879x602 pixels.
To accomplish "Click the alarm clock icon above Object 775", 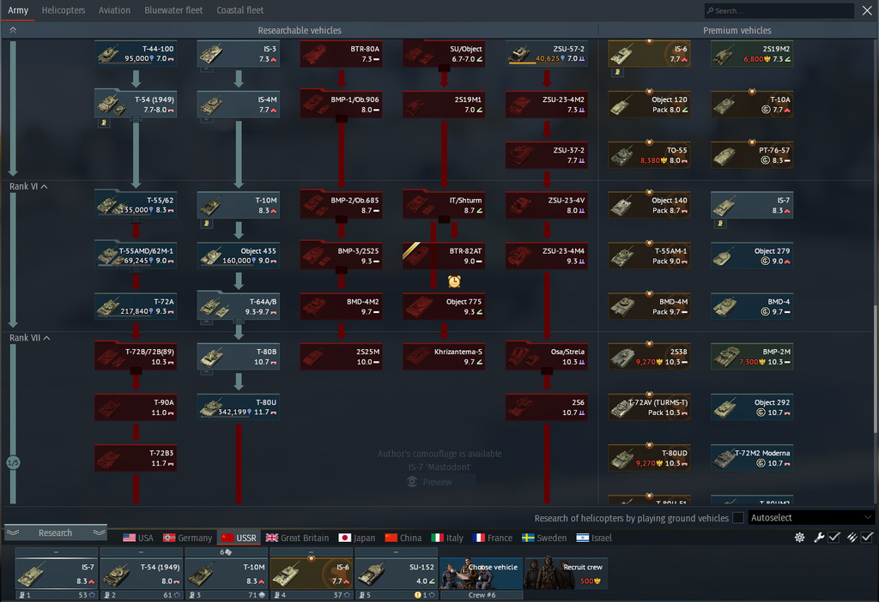I will point(454,281).
